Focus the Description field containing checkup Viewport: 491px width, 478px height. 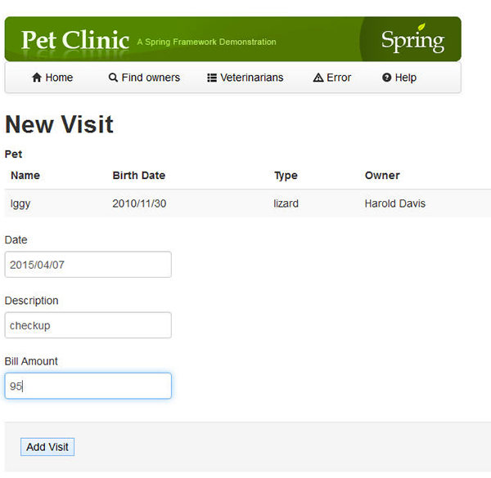(x=88, y=325)
